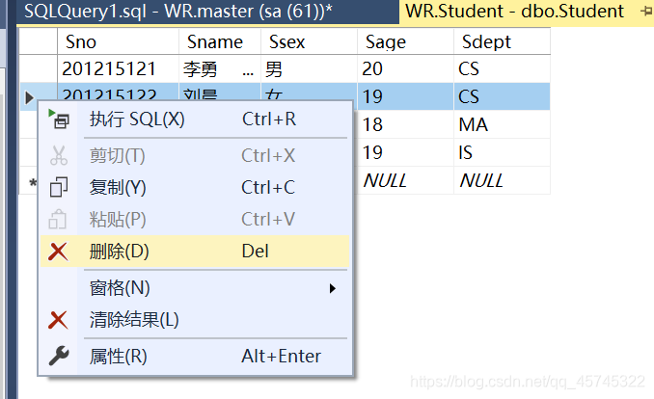Click the red X icon beside 清除结果(L)
This screenshot has width=654, height=399.
(x=58, y=320)
